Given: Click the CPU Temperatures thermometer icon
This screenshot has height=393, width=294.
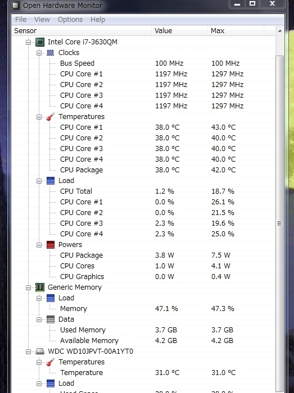Looking at the screenshot, I should [x=51, y=117].
